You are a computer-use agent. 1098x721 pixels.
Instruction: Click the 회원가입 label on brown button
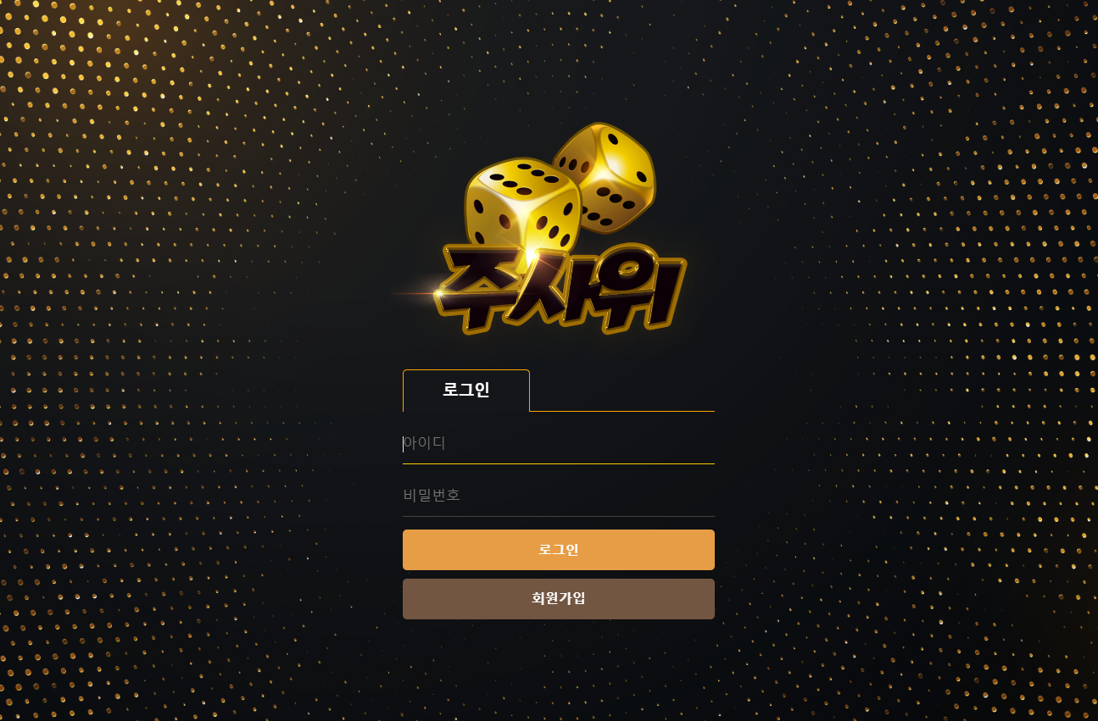tap(559, 599)
